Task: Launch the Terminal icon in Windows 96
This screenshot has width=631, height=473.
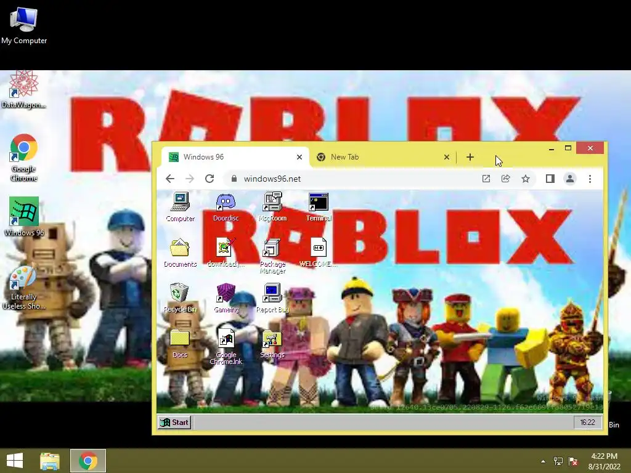Action: click(319, 207)
